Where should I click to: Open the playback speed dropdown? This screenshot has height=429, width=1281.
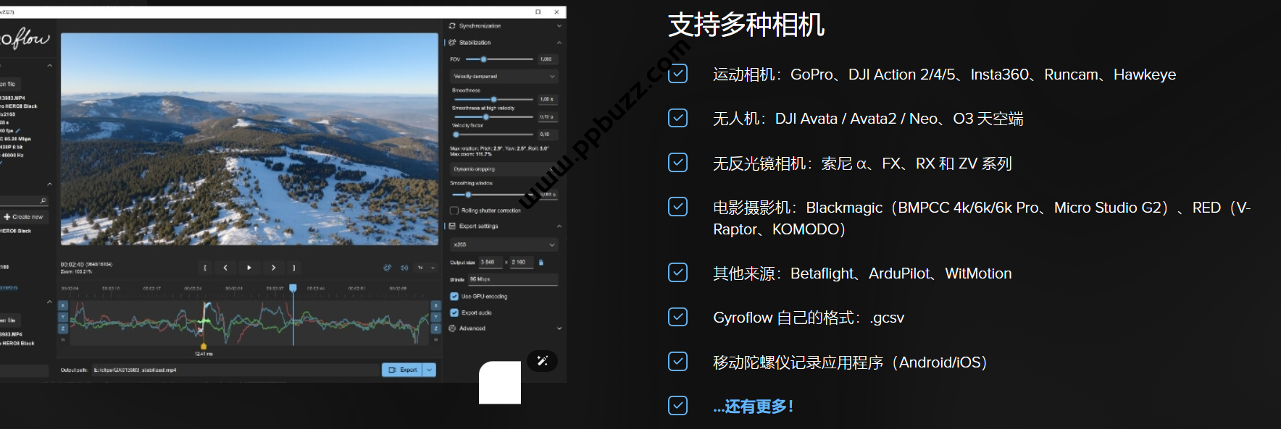(x=426, y=268)
